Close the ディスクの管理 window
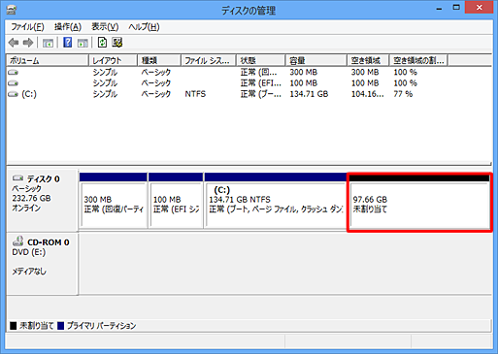Screen dimensions: 498x354 point(479,7)
